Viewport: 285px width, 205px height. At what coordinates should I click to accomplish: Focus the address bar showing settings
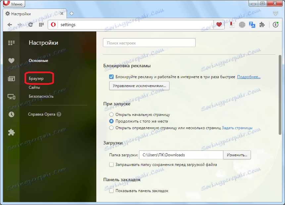135,25
